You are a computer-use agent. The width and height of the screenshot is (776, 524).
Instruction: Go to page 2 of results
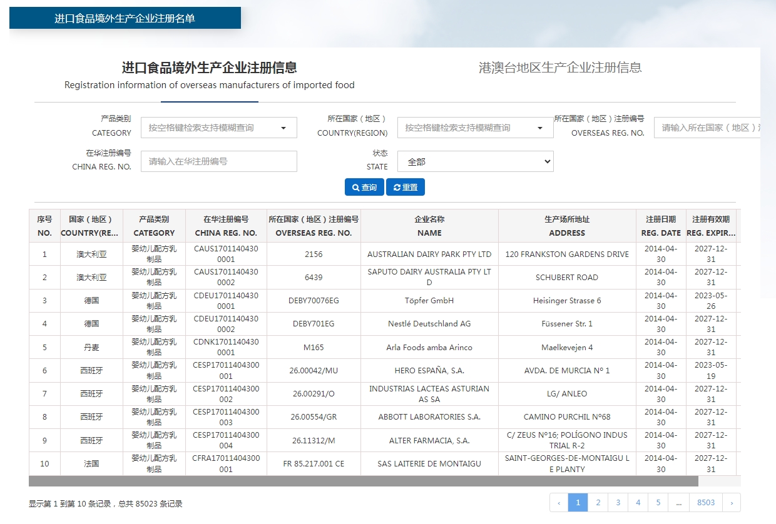click(x=598, y=503)
